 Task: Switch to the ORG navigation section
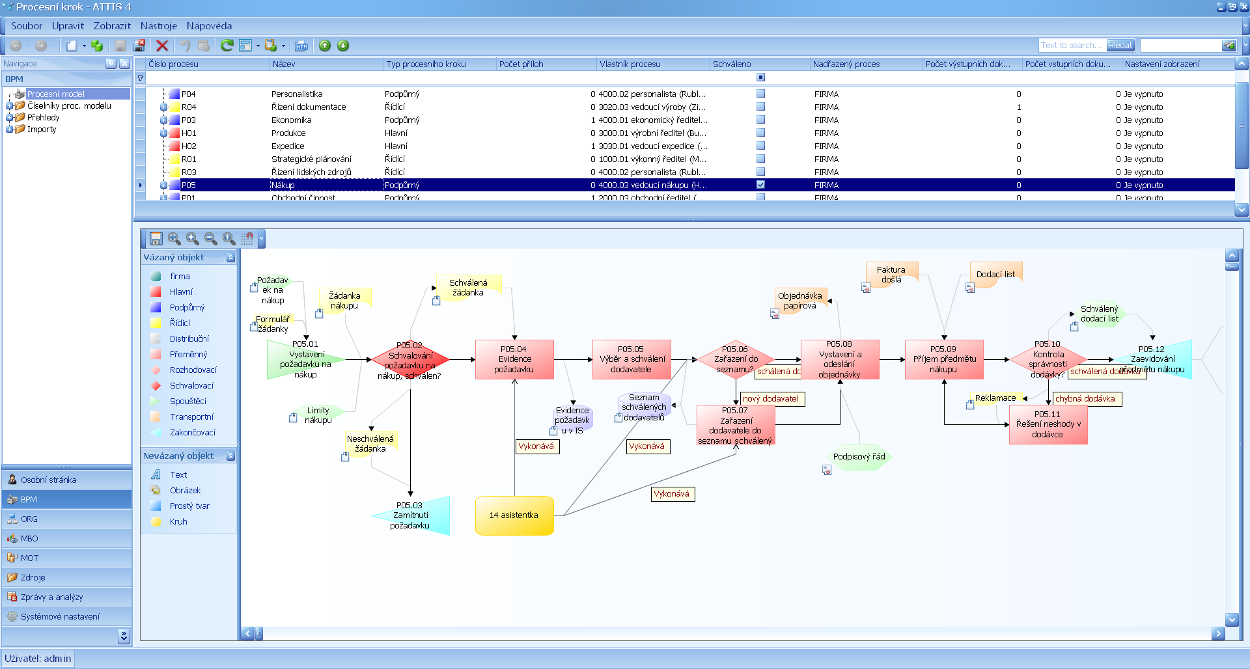(66, 519)
